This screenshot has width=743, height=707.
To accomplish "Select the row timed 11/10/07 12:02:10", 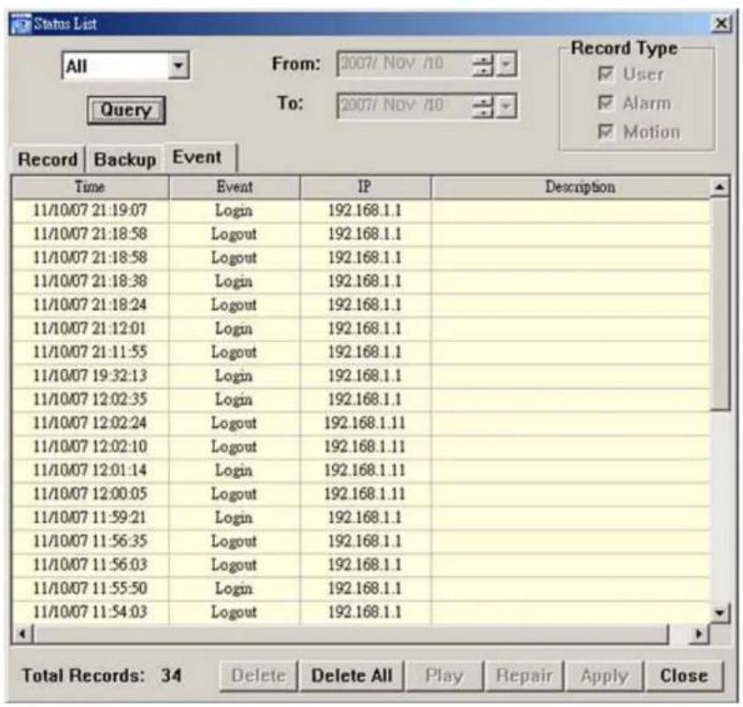I will 361,447.
